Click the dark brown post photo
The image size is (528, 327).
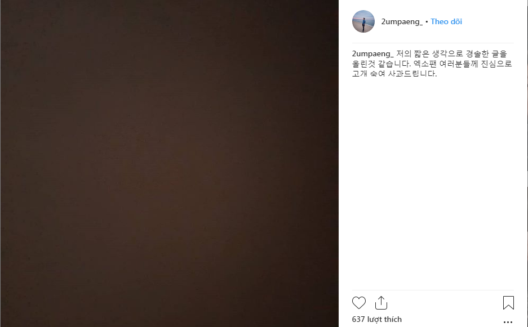(170, 163)
